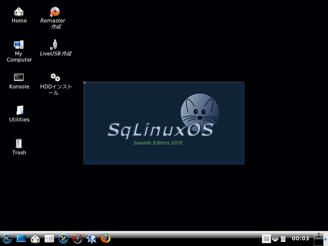Open the Trash desktop icon
Viewport: 328px width, 246px height.
19,147
